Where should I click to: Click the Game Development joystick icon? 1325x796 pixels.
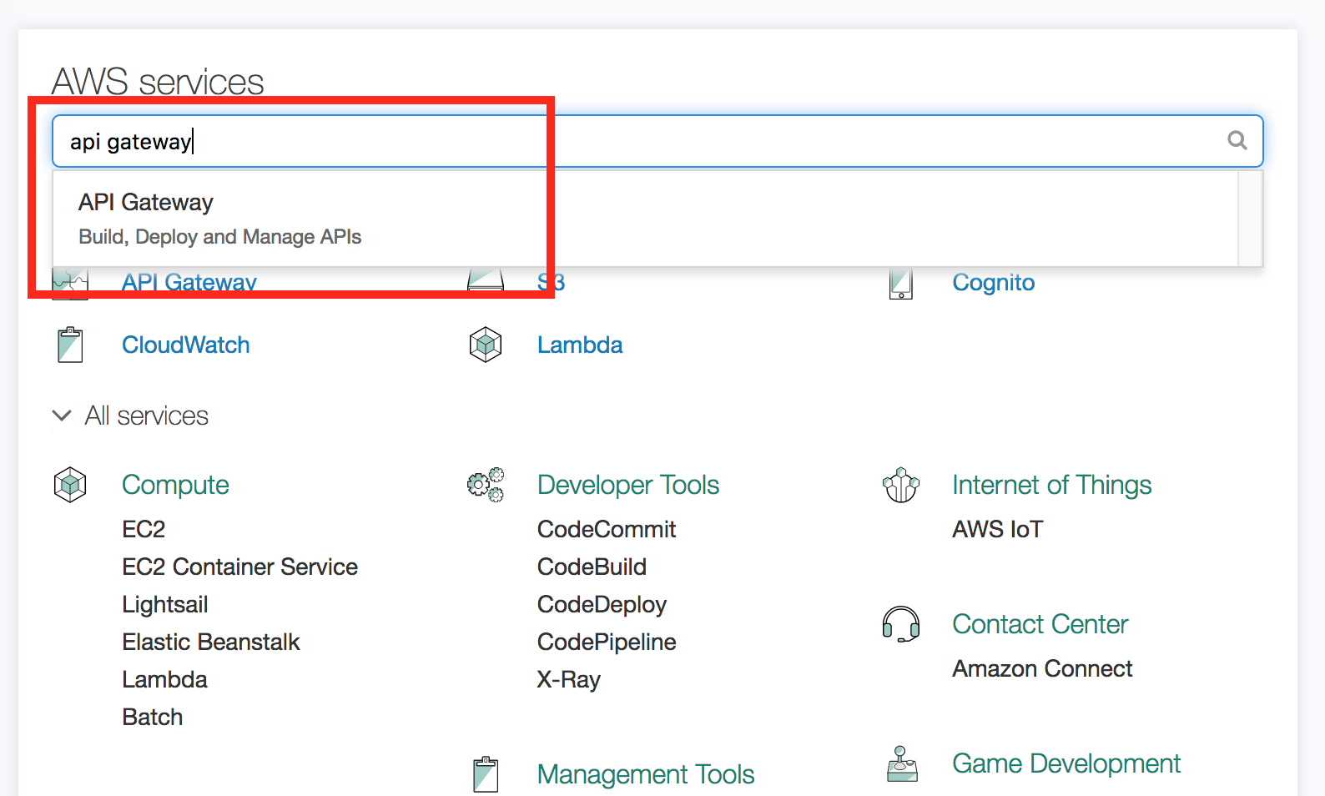tap(902, 763)
